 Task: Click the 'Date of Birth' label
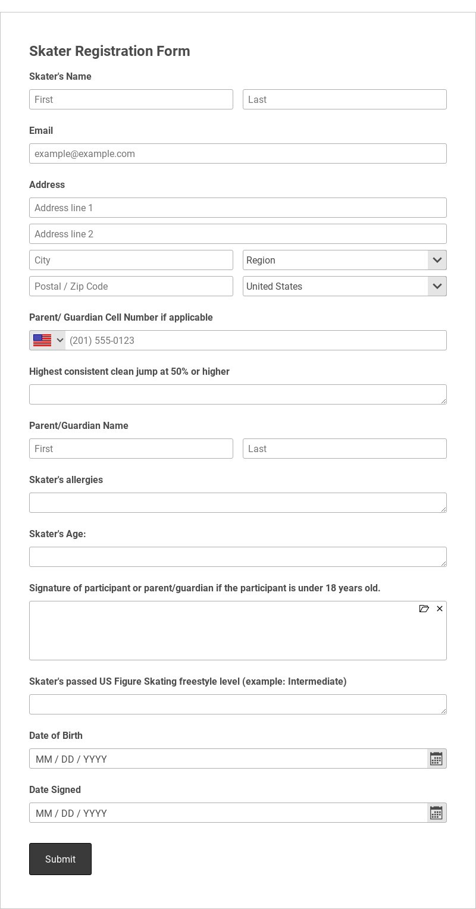click(56, 735)
